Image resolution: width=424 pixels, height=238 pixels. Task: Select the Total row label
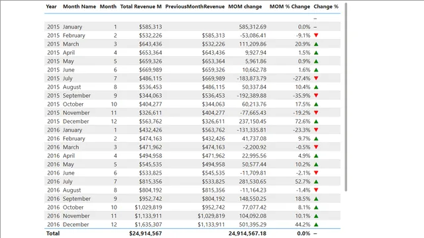53,233
